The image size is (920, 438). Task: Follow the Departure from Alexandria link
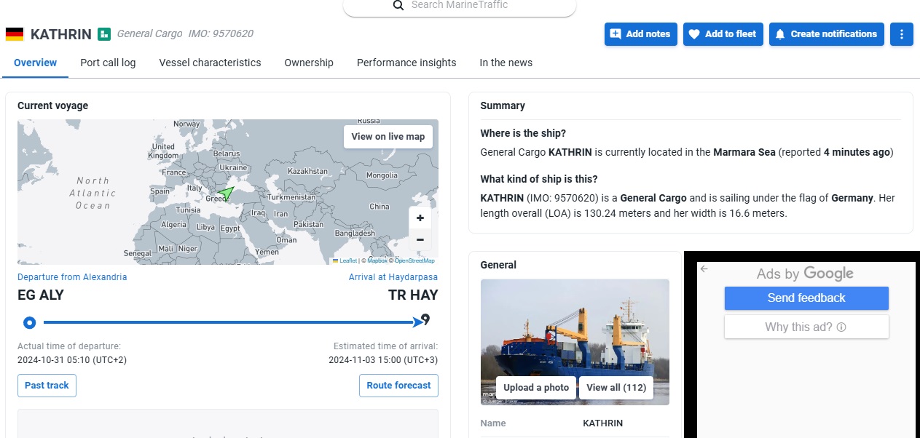(x=72, y=277)
